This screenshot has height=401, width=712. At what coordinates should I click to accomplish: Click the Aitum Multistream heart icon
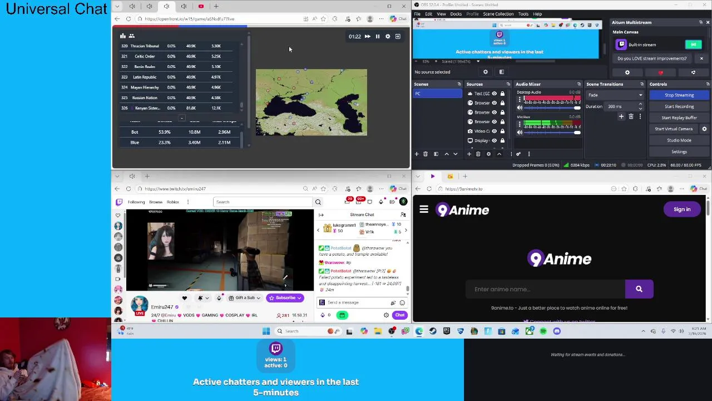[x=660, y=72]
